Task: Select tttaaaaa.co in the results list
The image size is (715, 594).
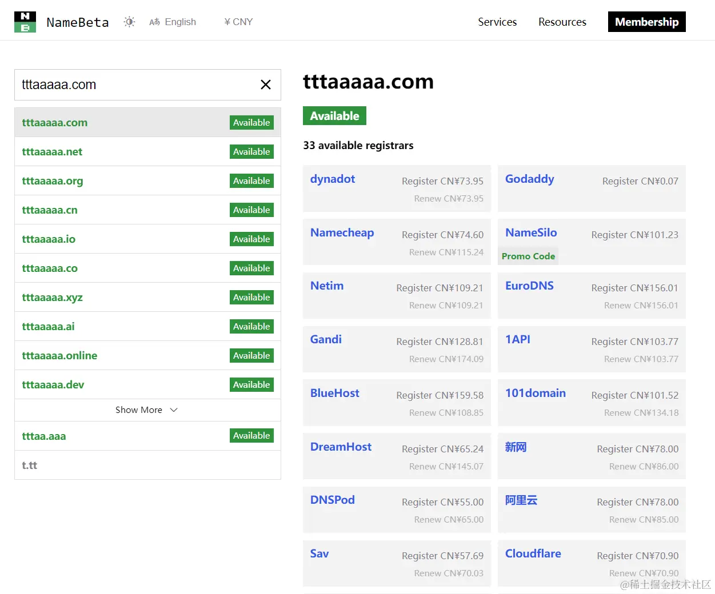Action: tap(147, 268)
